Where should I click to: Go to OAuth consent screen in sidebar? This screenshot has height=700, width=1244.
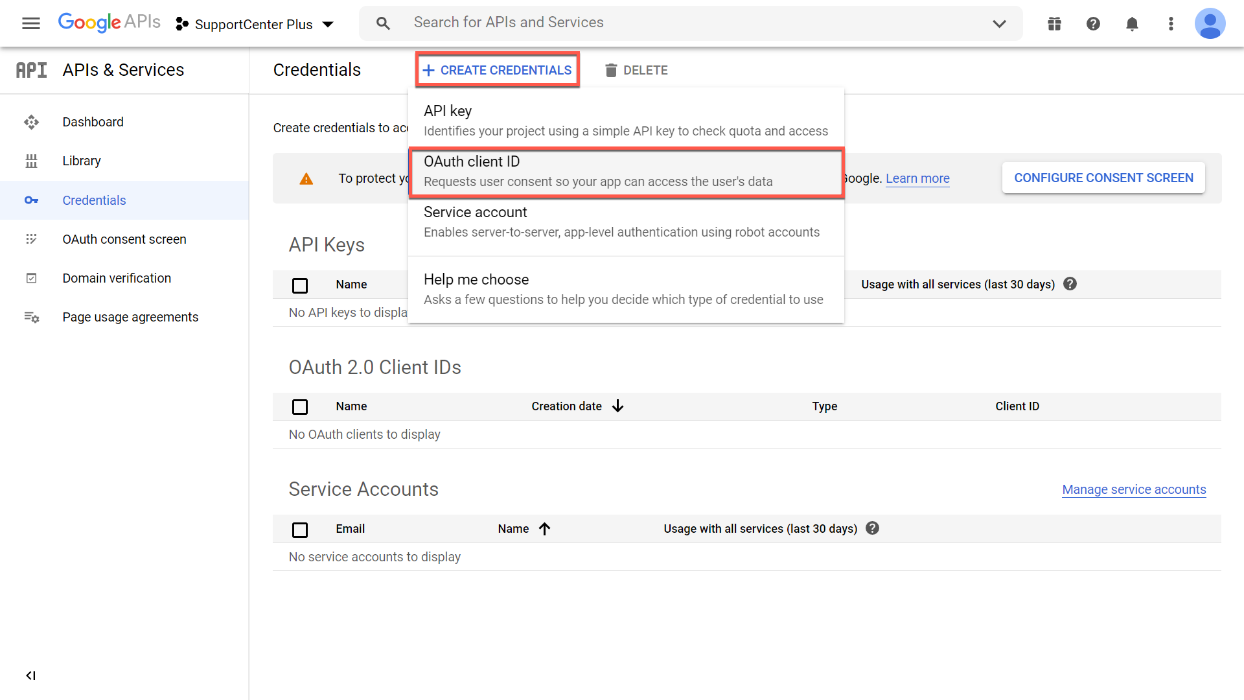point(124,239)
